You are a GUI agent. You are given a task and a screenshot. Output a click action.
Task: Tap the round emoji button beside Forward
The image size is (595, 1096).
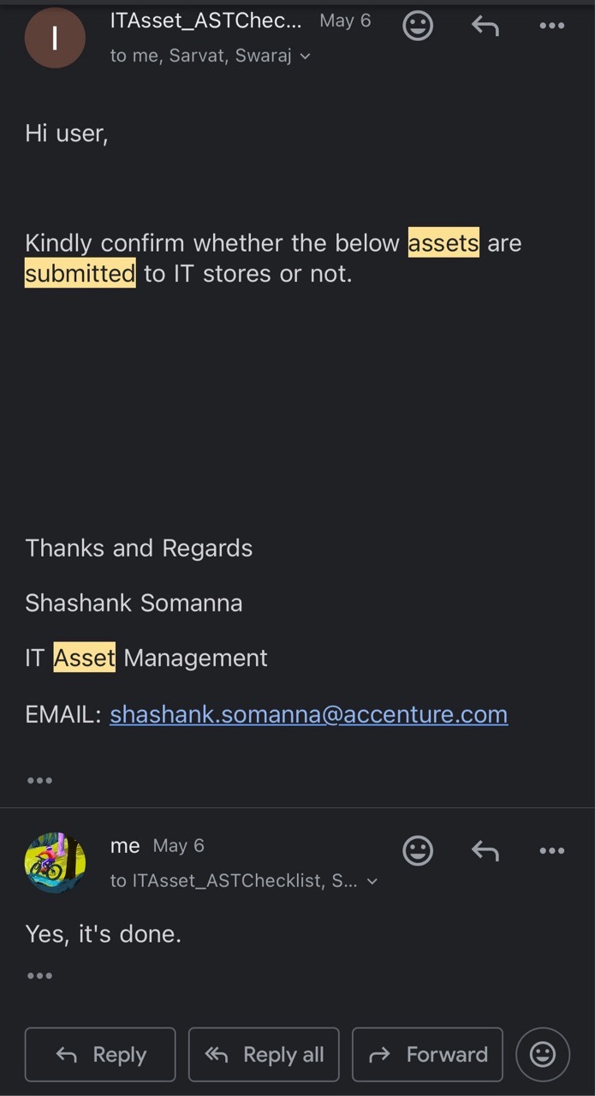tap(543, 1054)
